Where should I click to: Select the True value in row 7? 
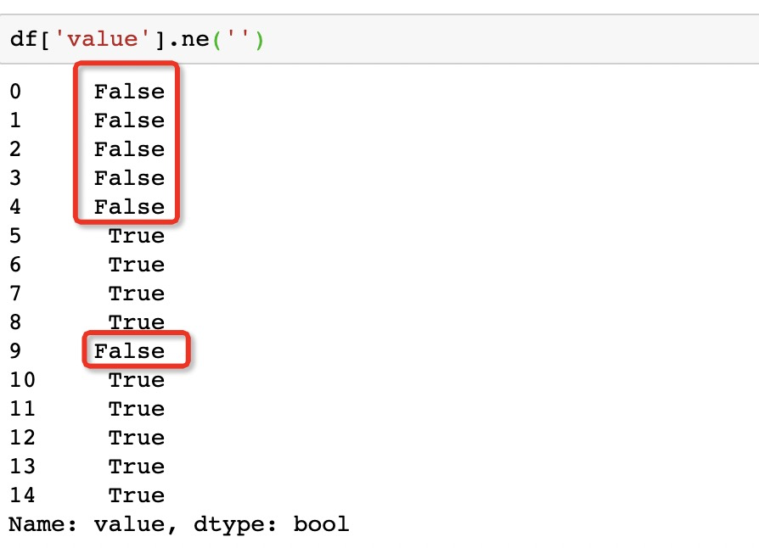tap(137, 294)
